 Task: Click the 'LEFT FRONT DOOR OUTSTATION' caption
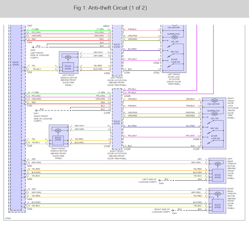[117, 81]
